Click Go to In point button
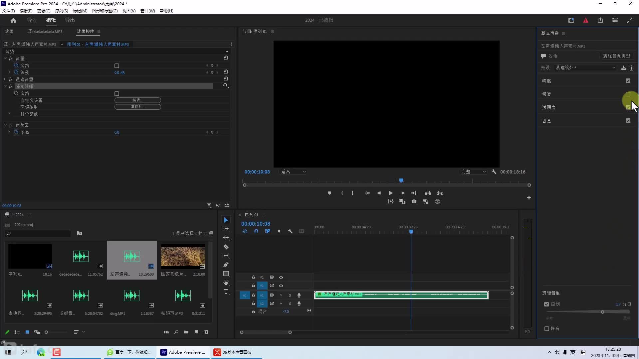Image resolution: width=639 pixels, height=359 pixels. [x=367, y=193]
